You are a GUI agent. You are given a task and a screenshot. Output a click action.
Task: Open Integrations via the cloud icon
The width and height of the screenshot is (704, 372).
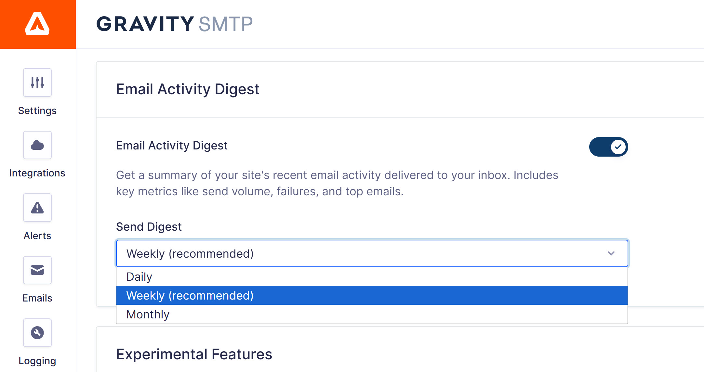click(37, 145)
